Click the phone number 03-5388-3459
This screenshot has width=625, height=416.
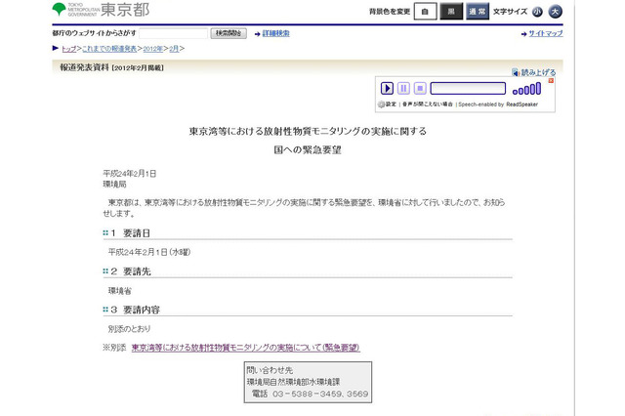point(307,394)
